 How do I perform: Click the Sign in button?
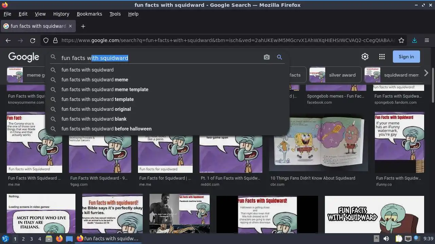(406, 57)
